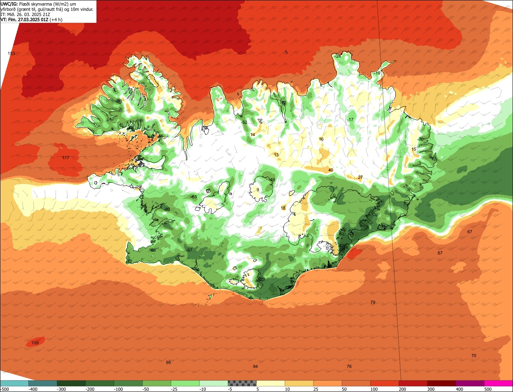Viewport: 513px width, 392px height.
Task: Click the 95 flux value in the southern ocean
Action: (x=168, y=362)
